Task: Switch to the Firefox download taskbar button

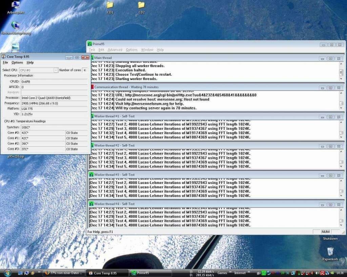Action: pyautogui.click(x=64, y=273)
